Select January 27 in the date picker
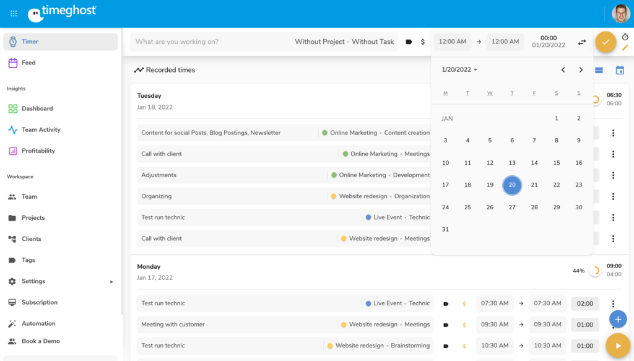The image size is (634, 361). click(x=512, y=207)
